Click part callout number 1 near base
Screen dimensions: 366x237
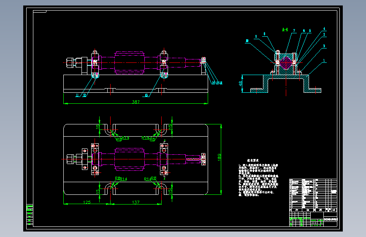(324, 61)
